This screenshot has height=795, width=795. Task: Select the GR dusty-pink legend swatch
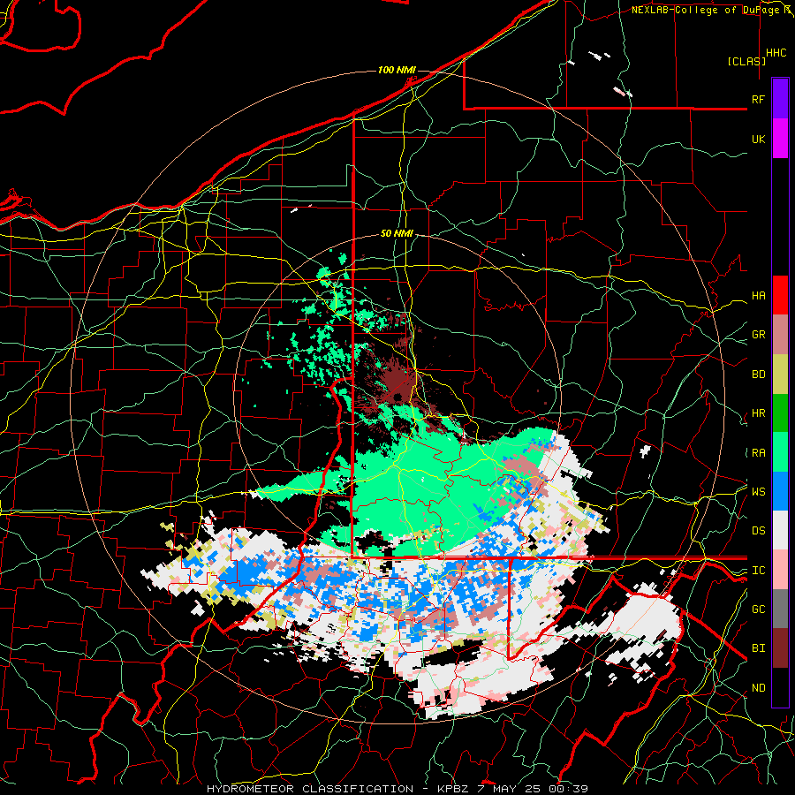pyautogui.click(x=780, y=335)
